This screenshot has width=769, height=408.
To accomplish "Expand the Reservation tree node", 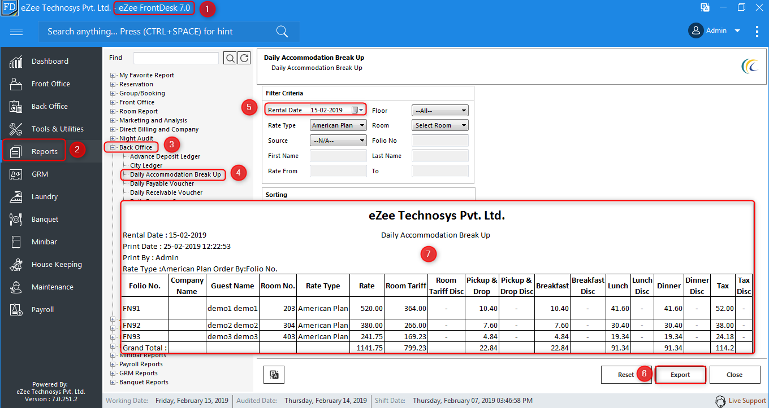I will click(x=113, y=84).
